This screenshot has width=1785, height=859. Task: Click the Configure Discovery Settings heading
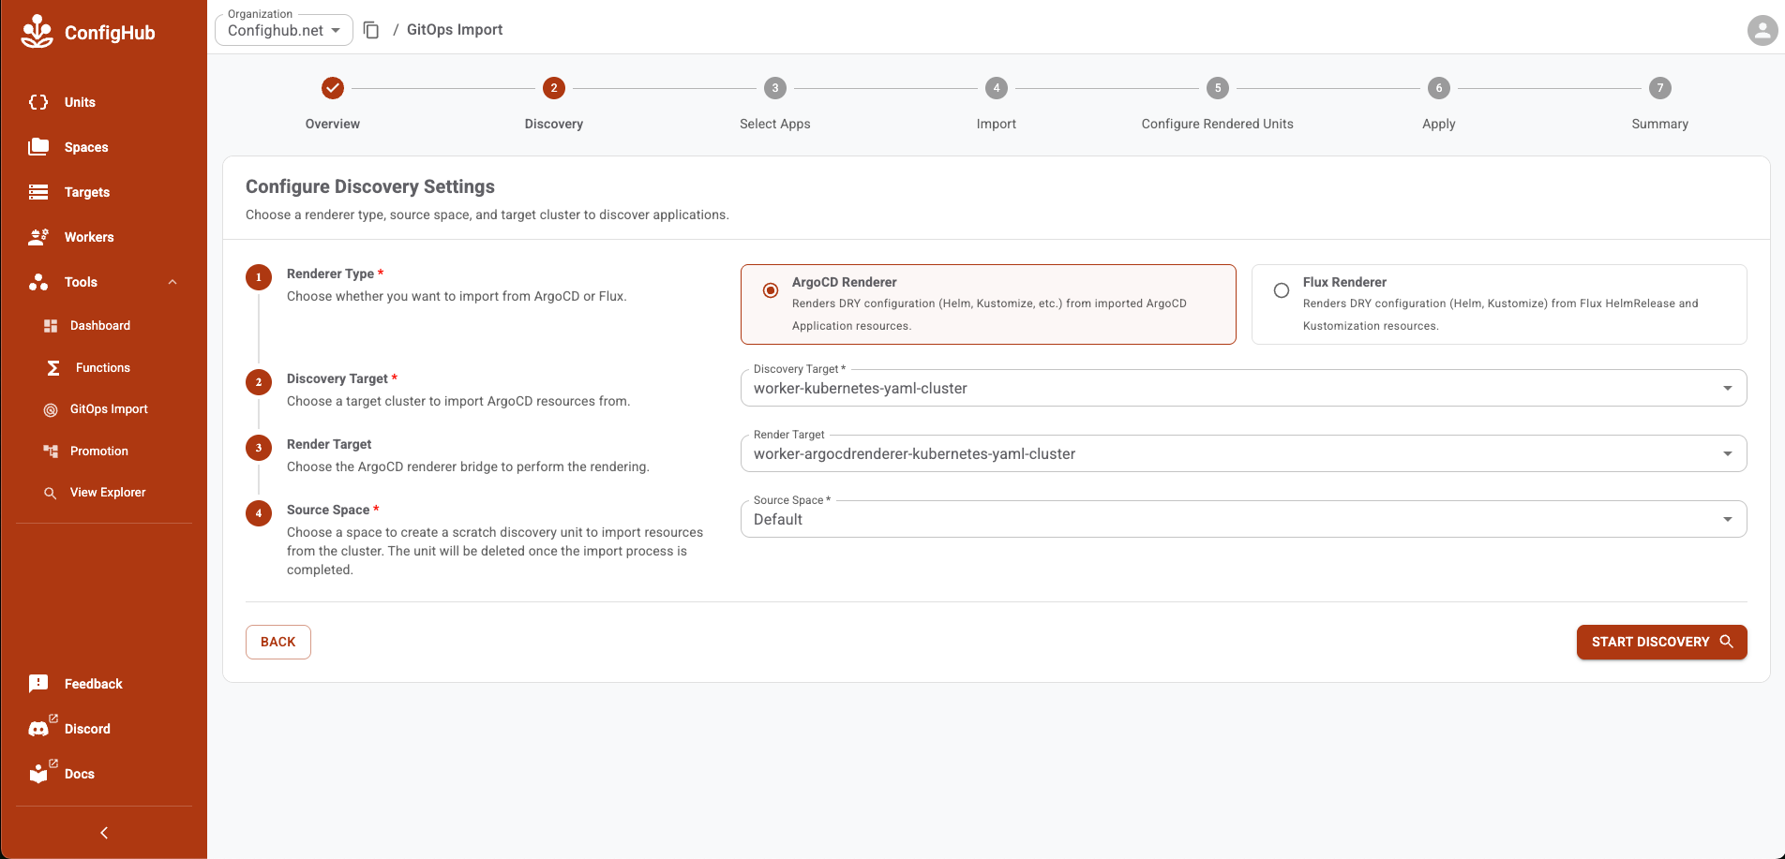(370, 186)
